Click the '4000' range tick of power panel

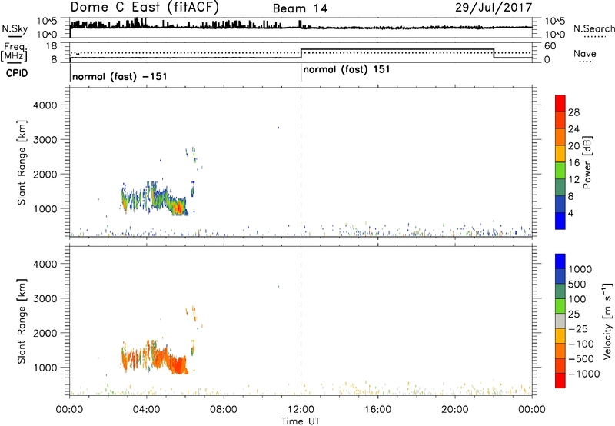pos(45,105)
